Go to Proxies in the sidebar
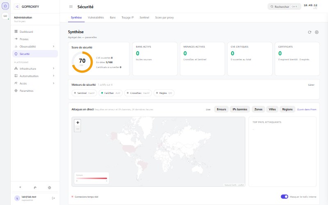This screenshot has width=328, height=205. (35, 39)
